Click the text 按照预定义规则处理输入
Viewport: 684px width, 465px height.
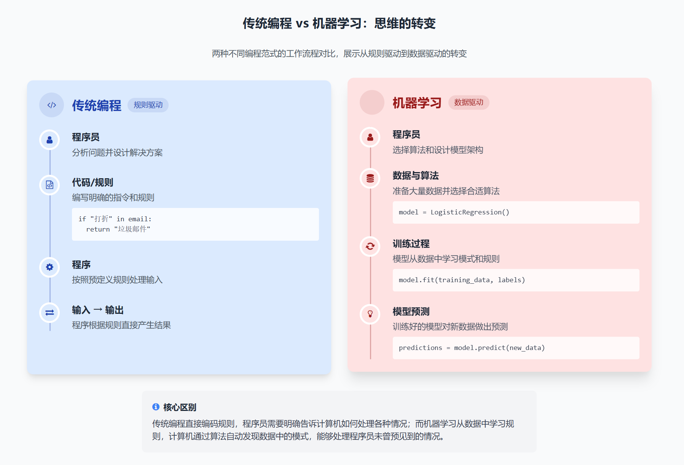(117, 280)
